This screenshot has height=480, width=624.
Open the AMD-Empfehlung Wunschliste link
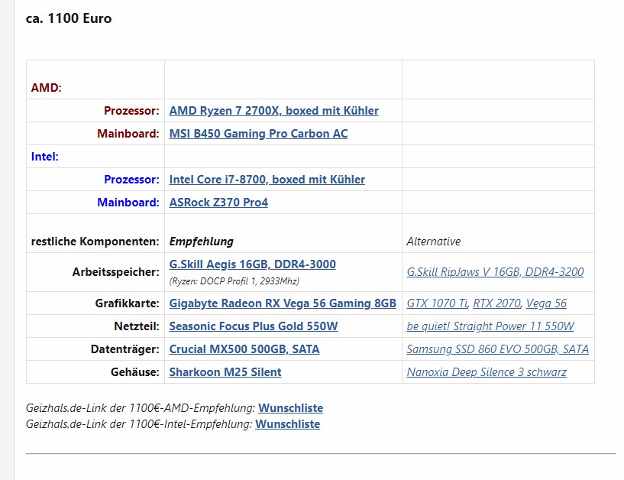click(290, 408)
